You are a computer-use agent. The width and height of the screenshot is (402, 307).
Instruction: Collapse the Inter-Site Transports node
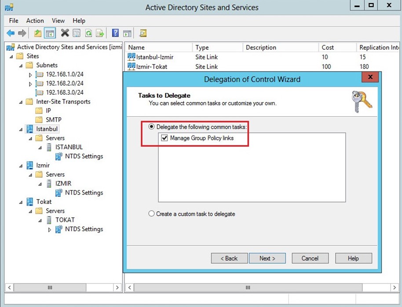point(21,102)
